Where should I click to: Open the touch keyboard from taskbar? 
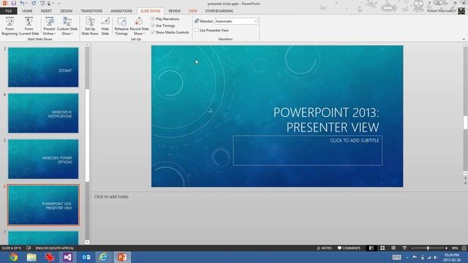click(396, 257)
